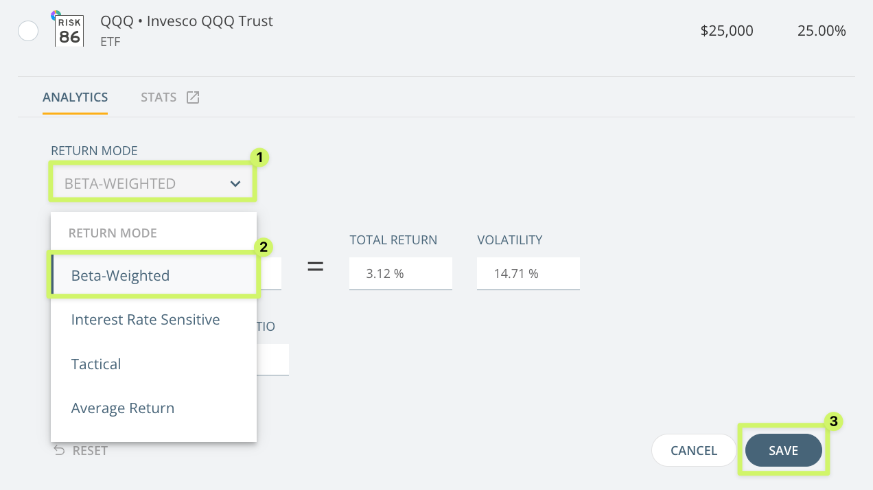Image resolution: width=873 pixels, height=490 pixels.
Task: Click the chevron on Beta-Weighted selector
Action: coord(235,183)
